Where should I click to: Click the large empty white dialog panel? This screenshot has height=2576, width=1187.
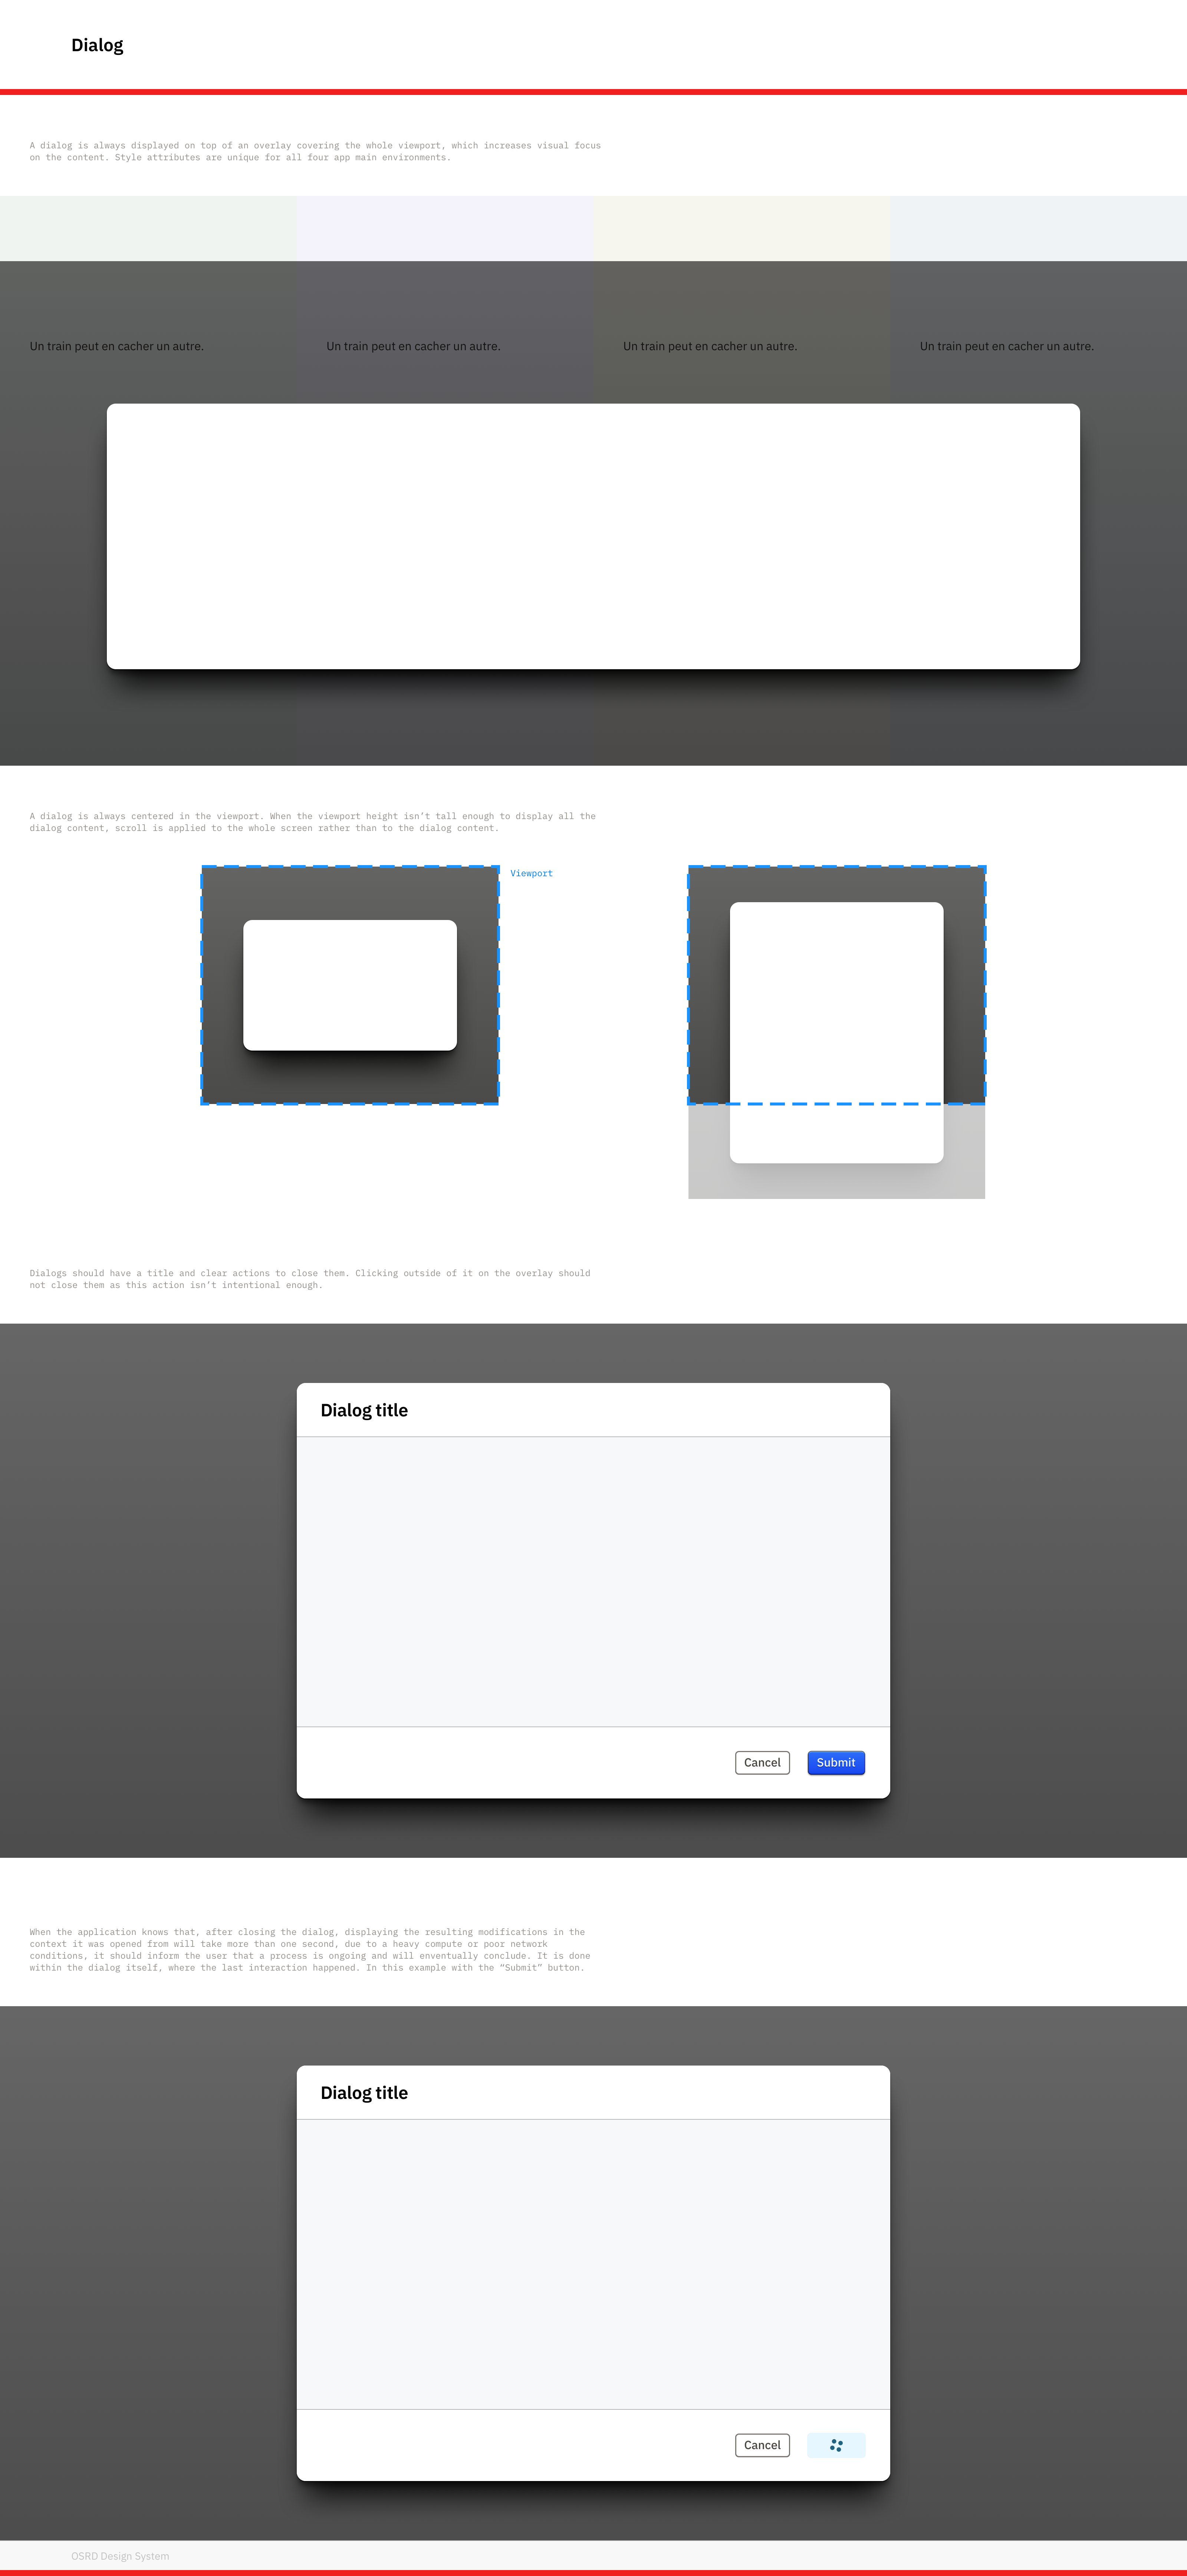pyautogui.click(x=593, y=536)
